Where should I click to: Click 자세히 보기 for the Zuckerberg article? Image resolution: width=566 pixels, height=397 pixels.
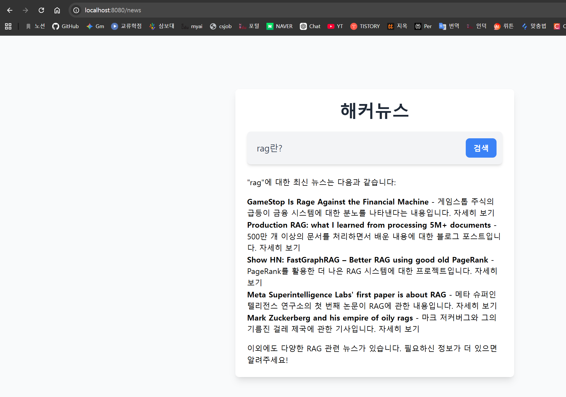tap(399, 329)
